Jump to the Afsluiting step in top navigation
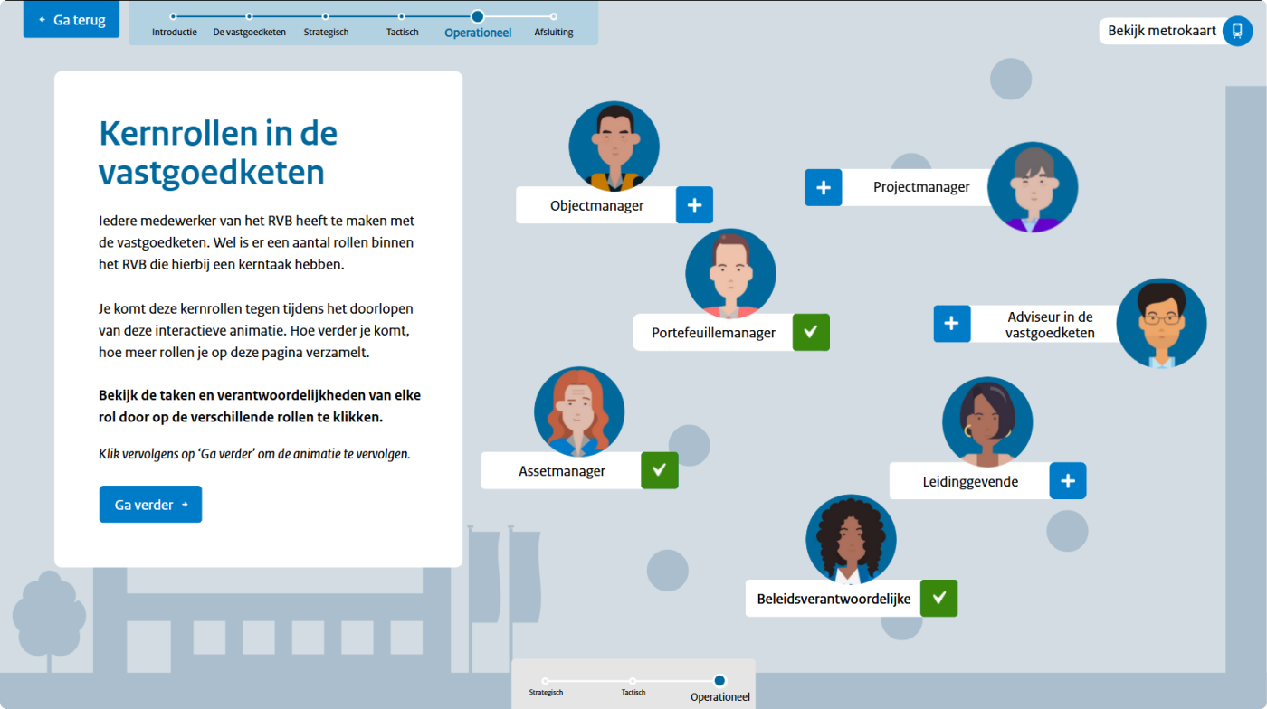The width and height of the screenshot is (1267, 709). click(554, 16)
